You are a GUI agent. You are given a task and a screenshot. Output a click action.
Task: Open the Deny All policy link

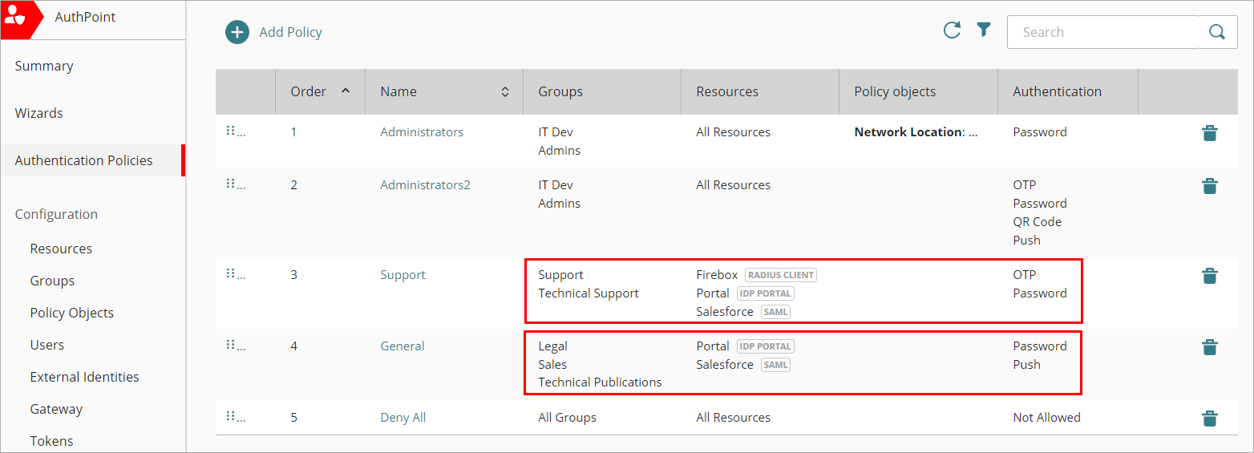(x=402, y=418)
